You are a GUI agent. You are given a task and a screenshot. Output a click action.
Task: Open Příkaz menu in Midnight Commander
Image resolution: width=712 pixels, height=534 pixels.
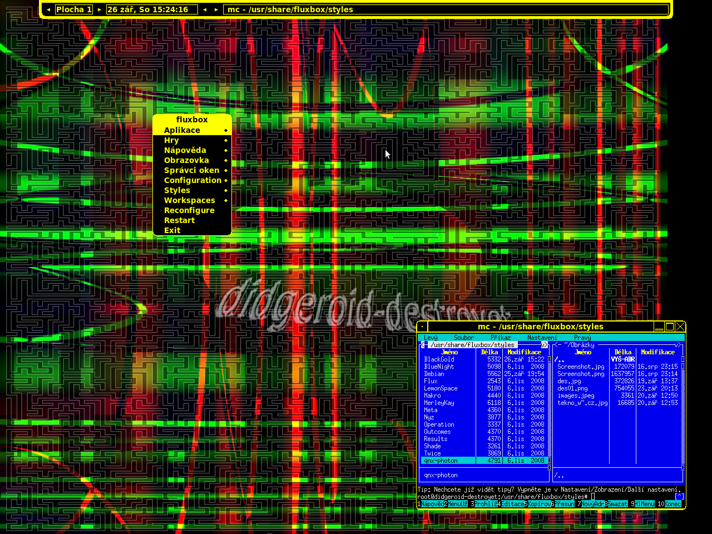tap(501, 338)
